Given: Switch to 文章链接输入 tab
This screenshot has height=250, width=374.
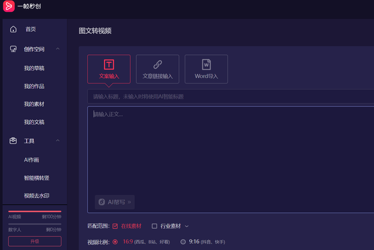Looking at the screenshot, I should pyautogui.click(x=157, y=69).
